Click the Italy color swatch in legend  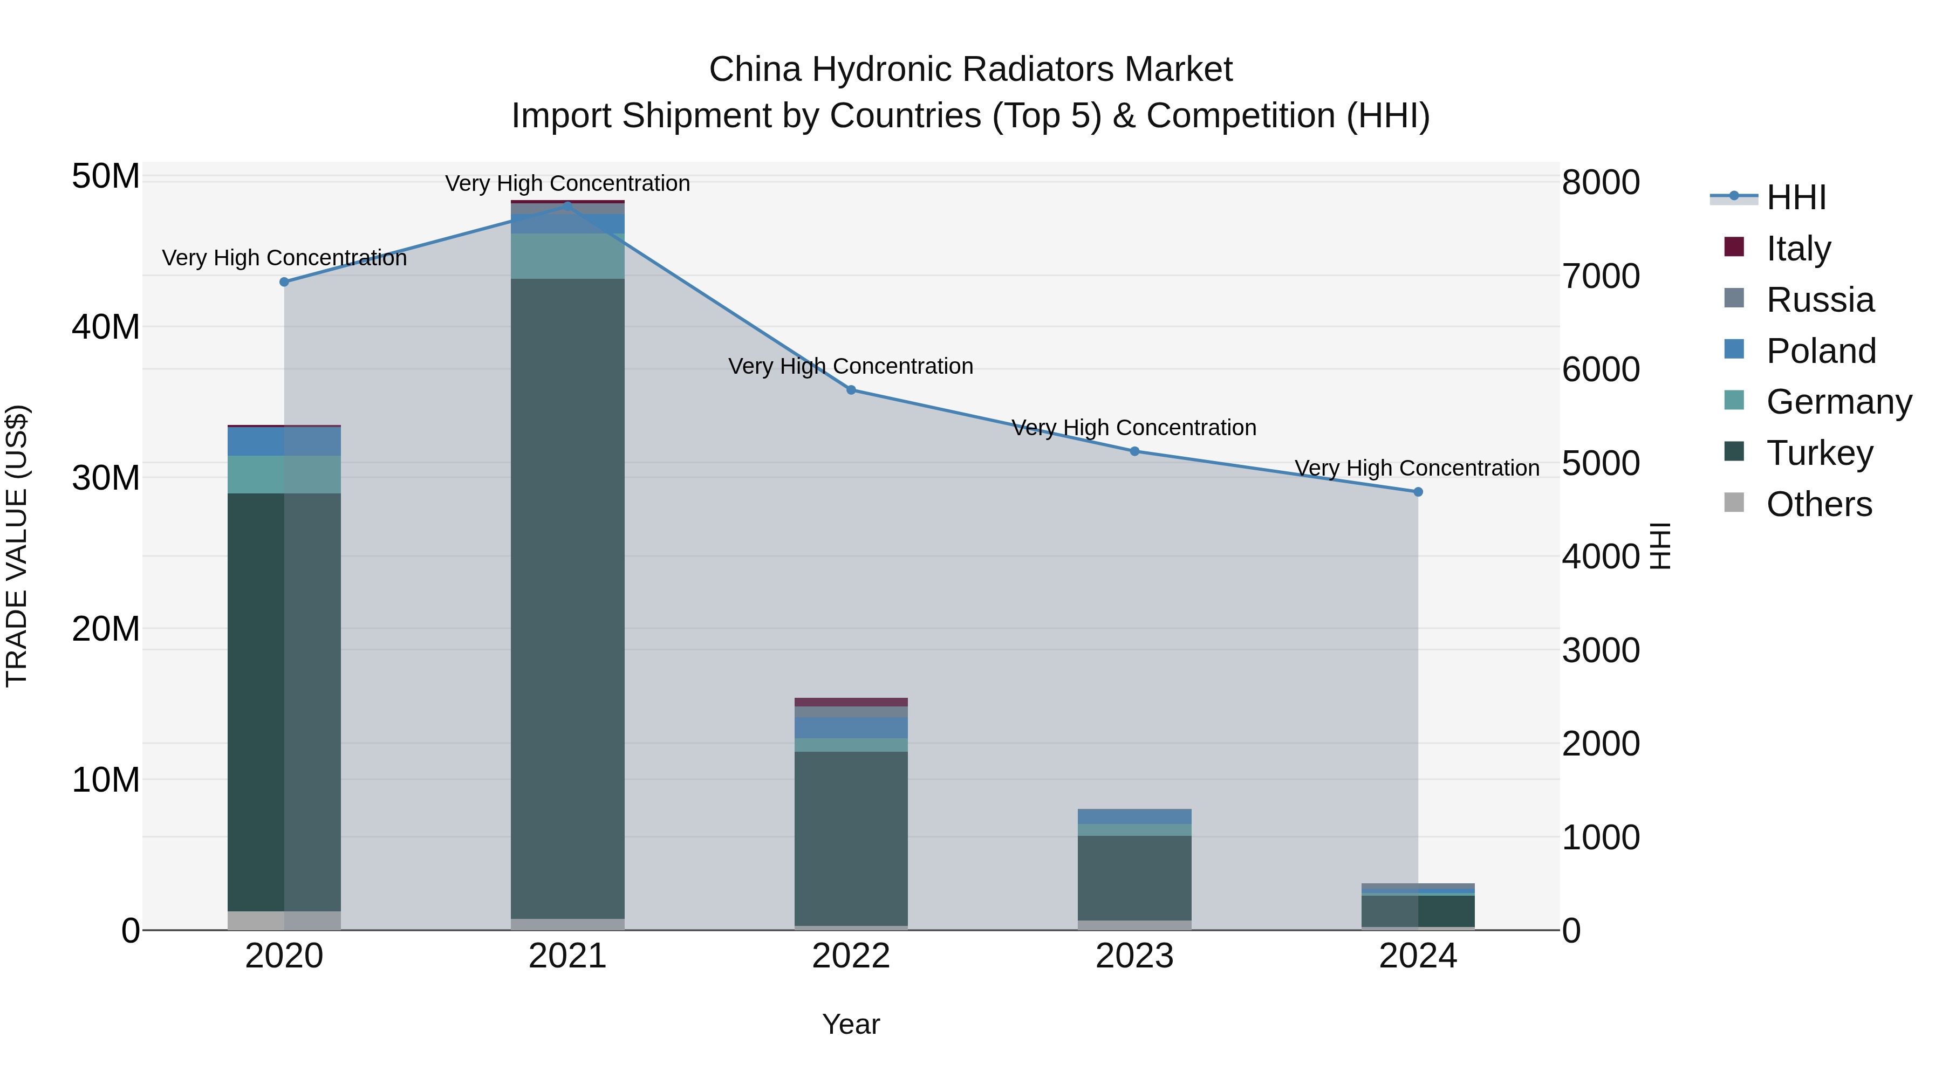tap(1734, 246)
